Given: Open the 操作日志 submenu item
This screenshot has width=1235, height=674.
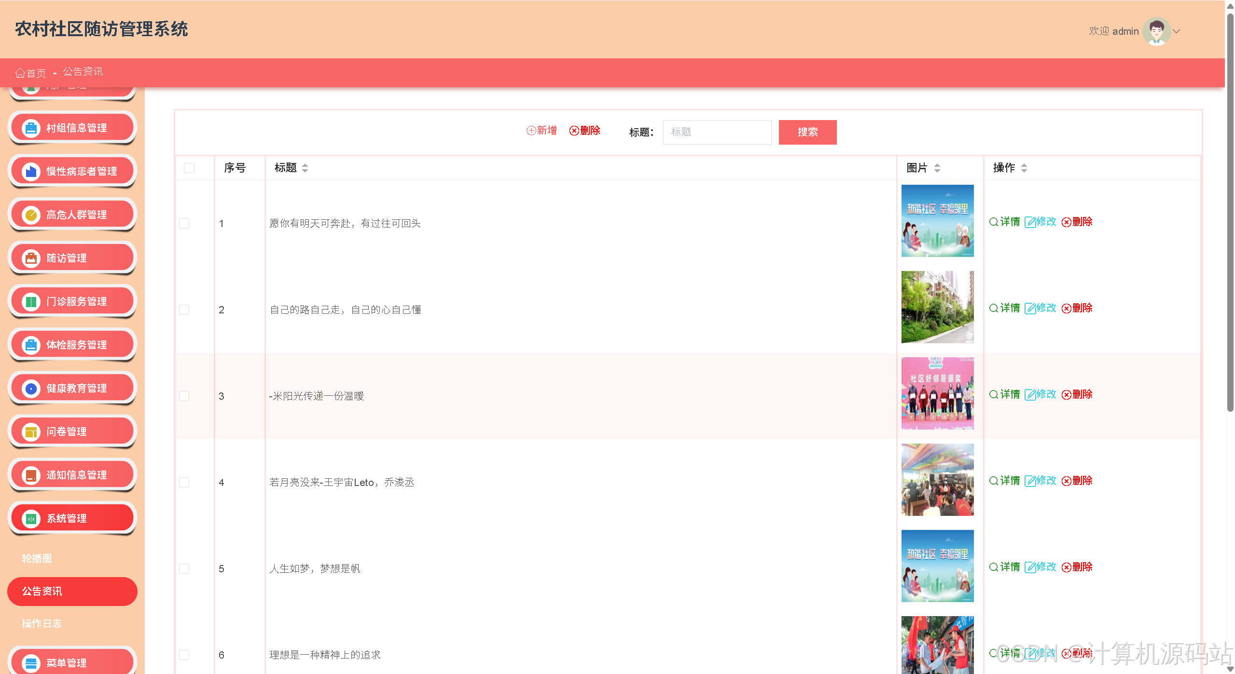Looking at the screenshot, I should pyautogui.click(x=42, y=623).
